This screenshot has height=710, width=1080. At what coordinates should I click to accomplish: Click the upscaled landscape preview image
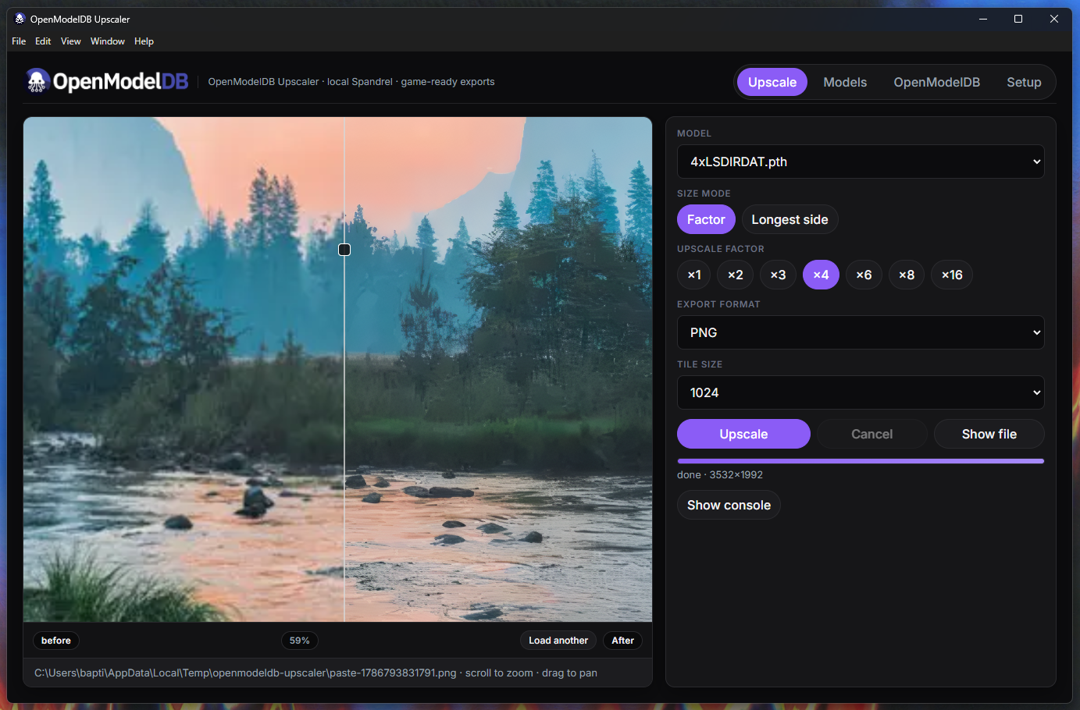(x=337, y=369)
